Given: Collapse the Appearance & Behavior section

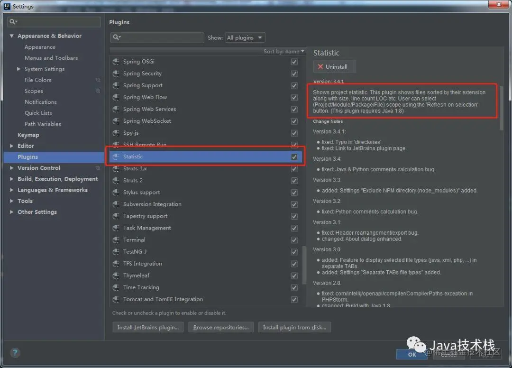Looking at the screenshot, I should pos(12,36).
